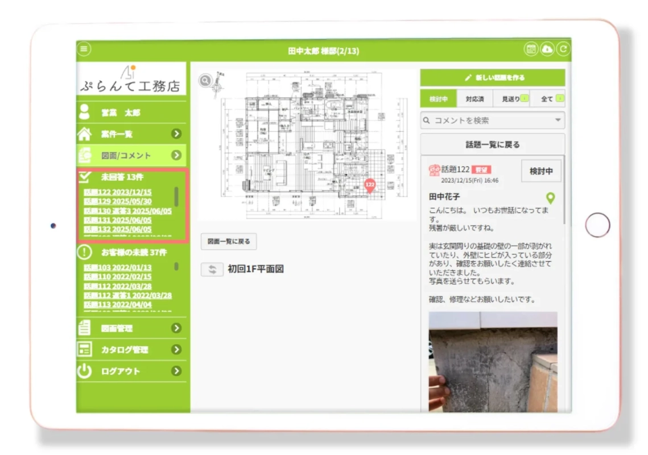Switch to the 全て tab

point(547,99)
